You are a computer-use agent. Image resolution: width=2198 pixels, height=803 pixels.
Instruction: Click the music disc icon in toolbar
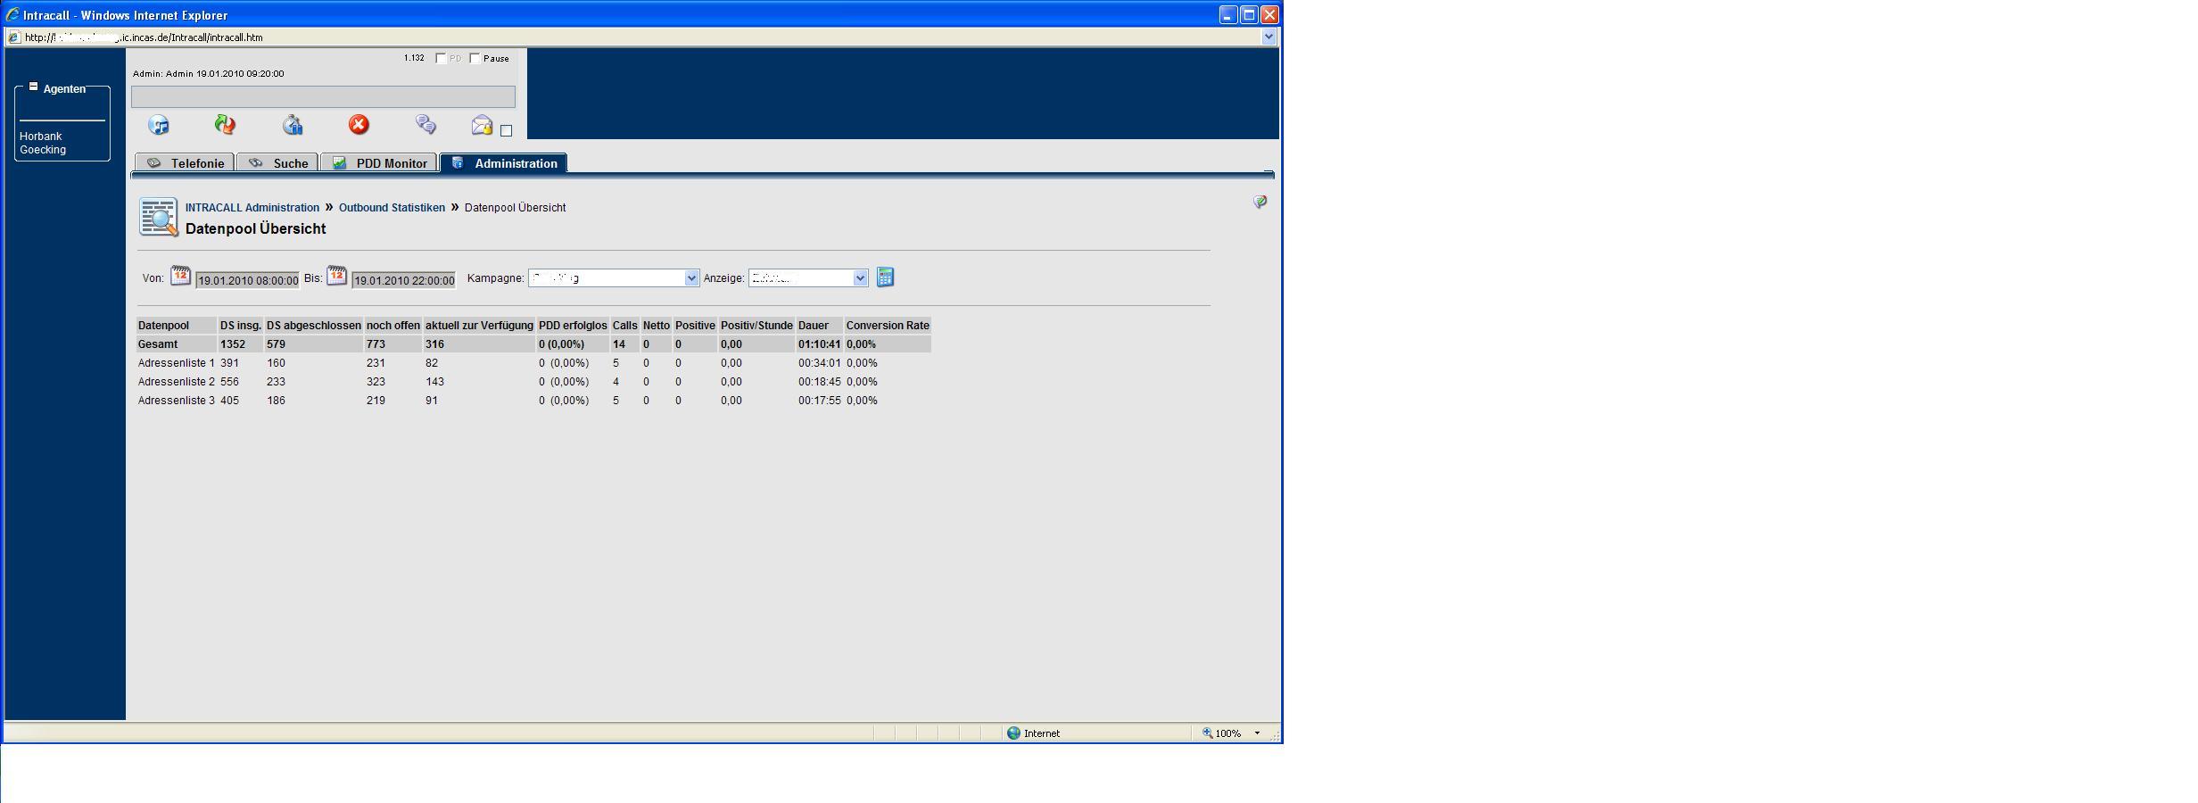pyautogui.click(x=159, y=125)
